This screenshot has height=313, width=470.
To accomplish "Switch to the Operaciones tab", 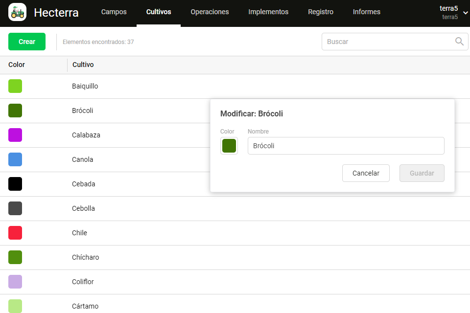I will coord(210,12).
